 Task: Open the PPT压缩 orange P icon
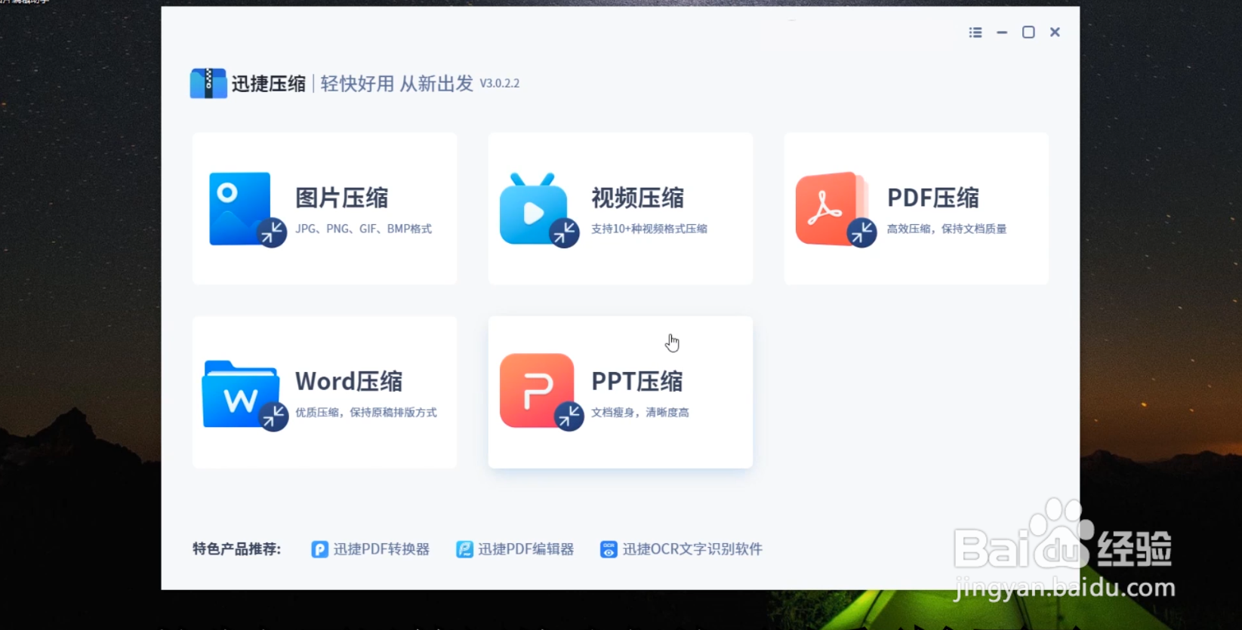pos(541,392)
